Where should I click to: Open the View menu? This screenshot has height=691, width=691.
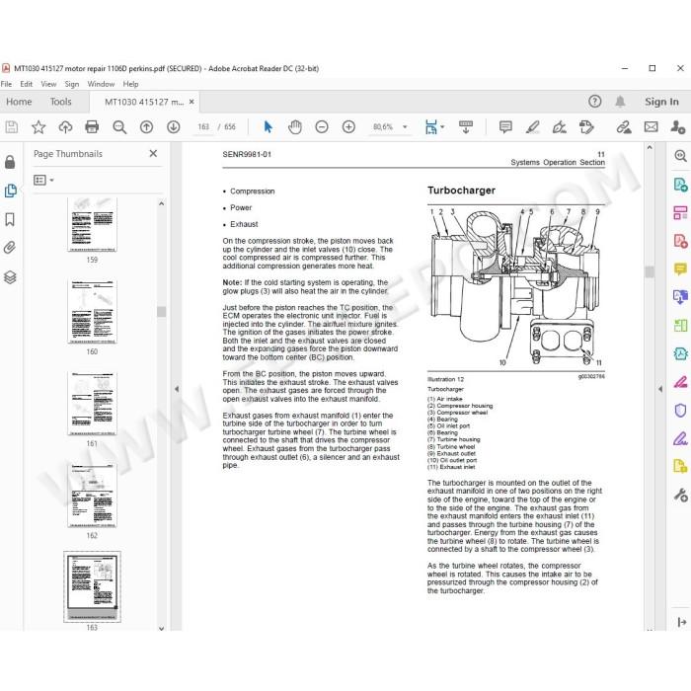point(48,84)
